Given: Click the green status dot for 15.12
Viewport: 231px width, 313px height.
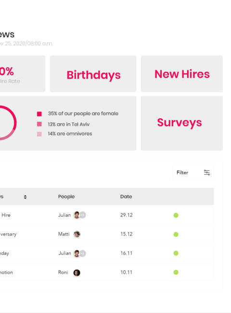Looking at the screenshot, I should point(176,235).
